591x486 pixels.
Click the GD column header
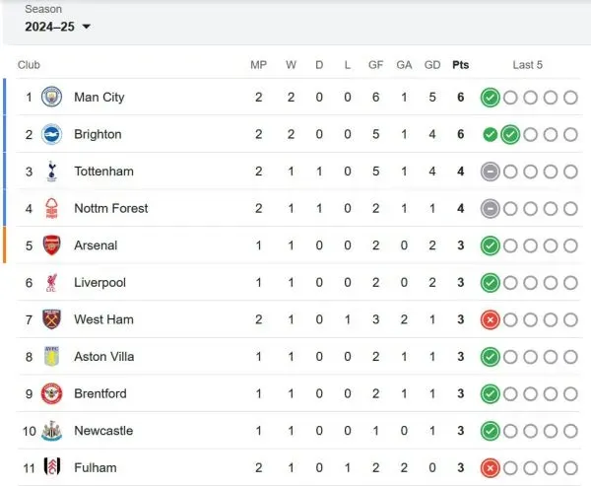coord(432,65)
